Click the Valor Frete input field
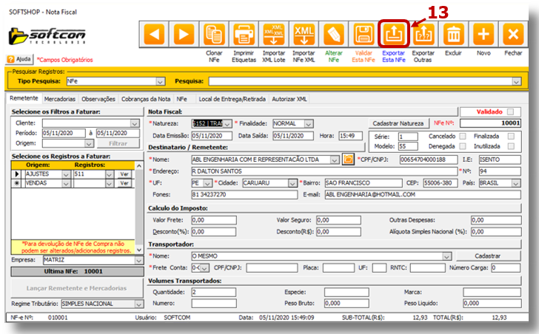Image resolution: width=539 pixels, height=334 pixels. click(x=214, y=220)
